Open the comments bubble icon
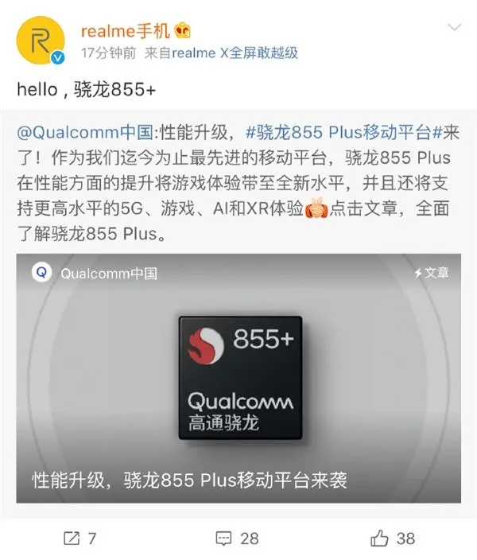 click(224, 539)
